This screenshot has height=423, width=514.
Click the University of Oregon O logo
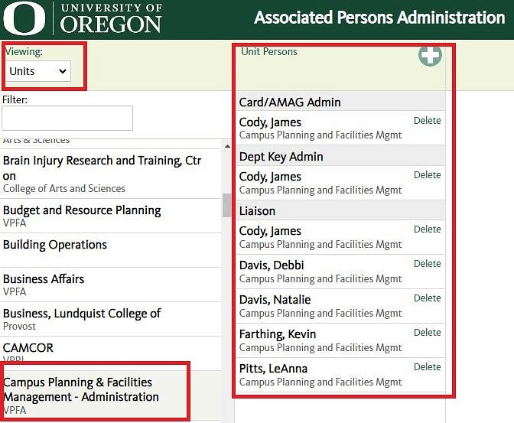pos(24,18)
